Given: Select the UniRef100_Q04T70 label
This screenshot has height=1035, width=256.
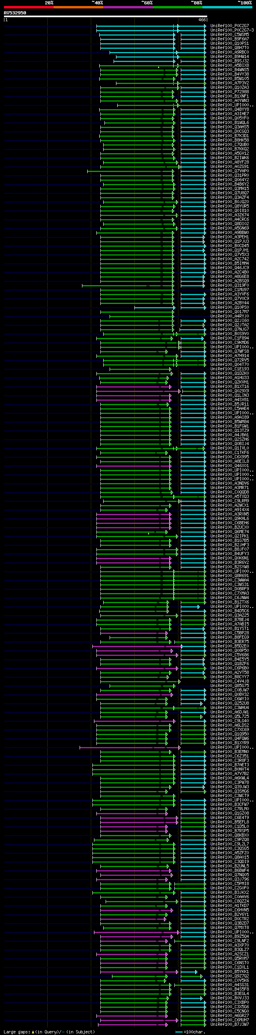Looking at the screenshot, I should point(230,365).
